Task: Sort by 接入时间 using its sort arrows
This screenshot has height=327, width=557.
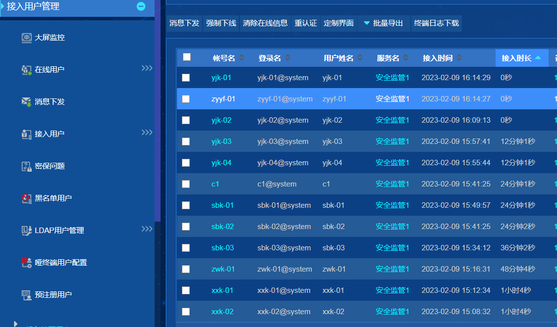Action: coord(459,58)
